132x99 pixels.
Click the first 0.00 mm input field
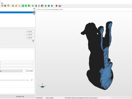pos(31,32)
